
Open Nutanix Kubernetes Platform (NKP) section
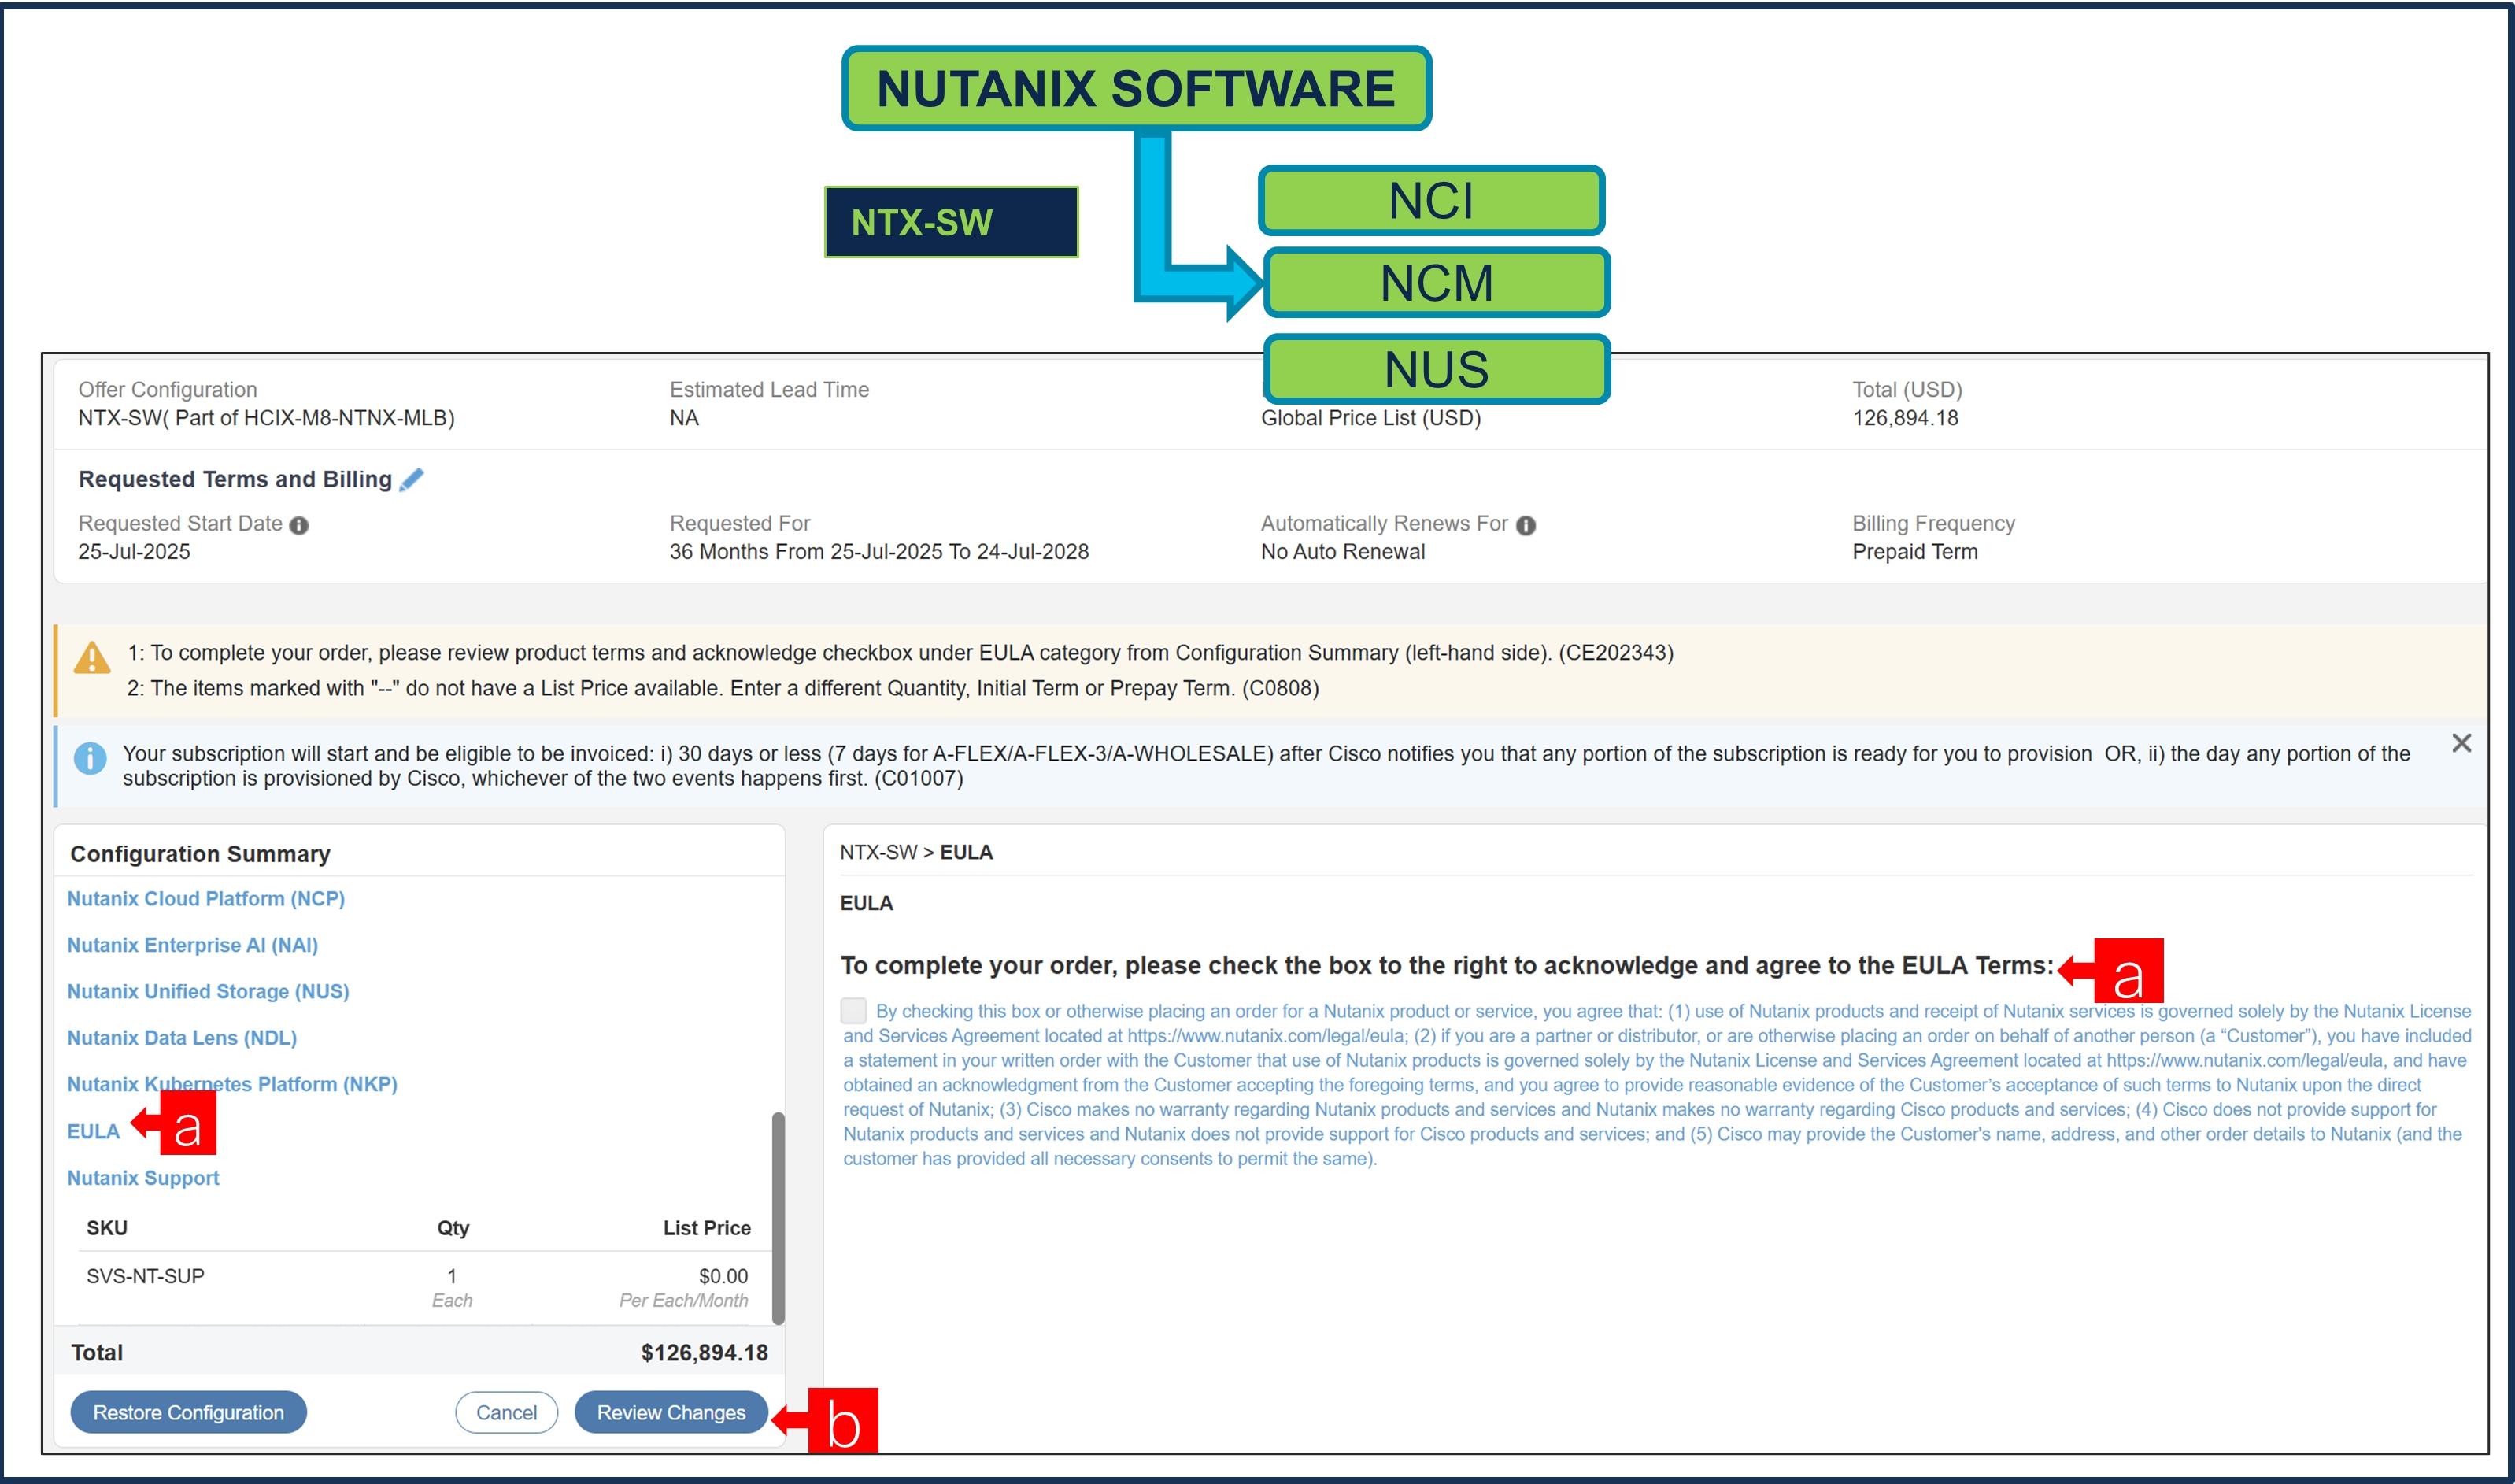[232, 1084]
